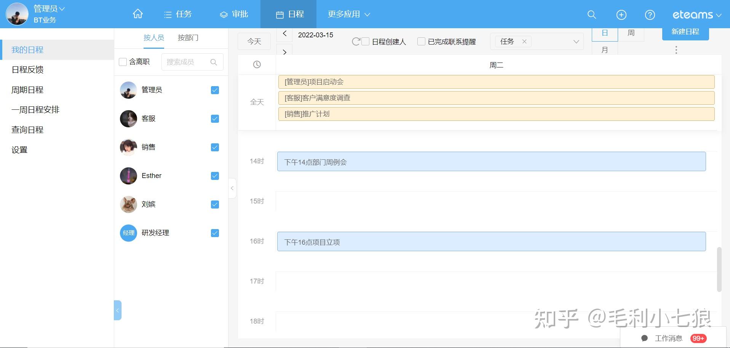
Task: Expand the schedule type filter dropdown
Action: pos(576,42)
